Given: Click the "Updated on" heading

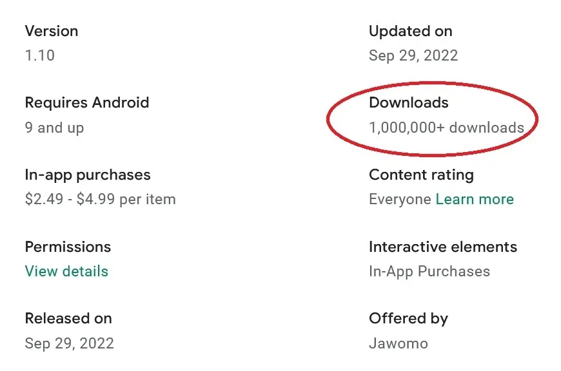Looking at the screenshot, I should tap(411, 31).
